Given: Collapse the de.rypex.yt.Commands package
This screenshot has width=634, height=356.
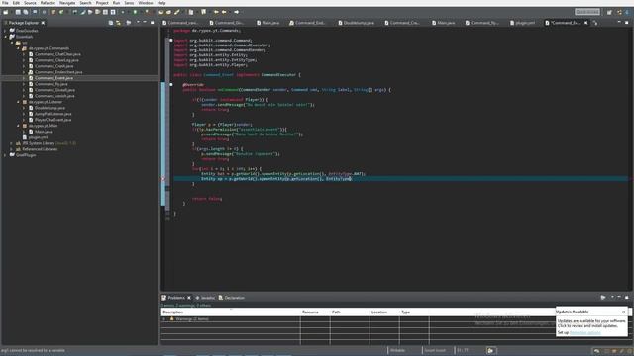Looking at the screenshot, I should click(18, 48).
